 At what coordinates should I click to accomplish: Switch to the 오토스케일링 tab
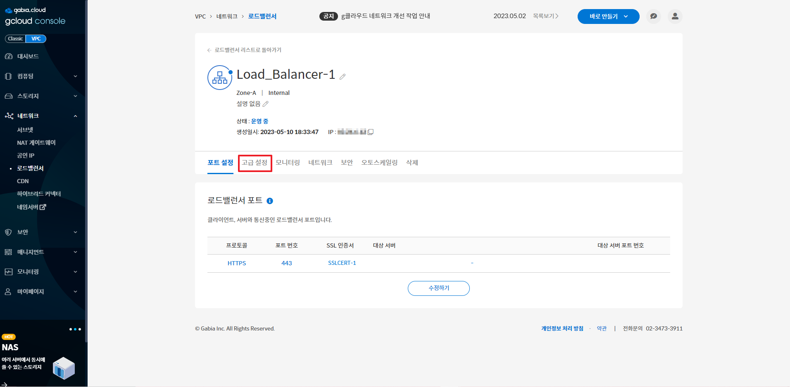click(x=379, y=163)
